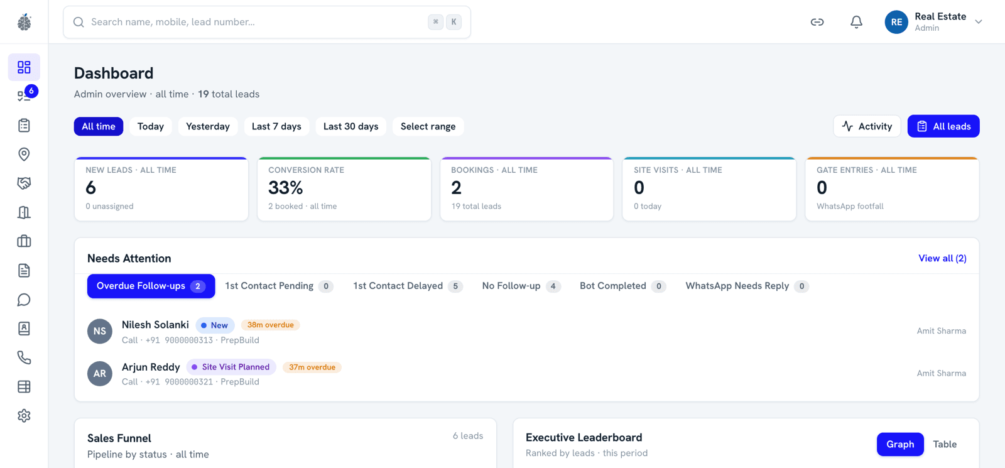
Task: Click the All leads button
Action: [943, 126]
